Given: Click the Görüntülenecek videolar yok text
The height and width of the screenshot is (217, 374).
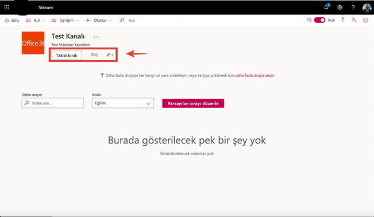Looking at the screenshot, I should coord(187,153).
